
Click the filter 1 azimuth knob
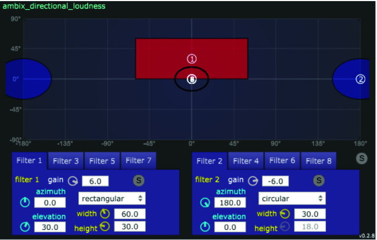(24, 203)
